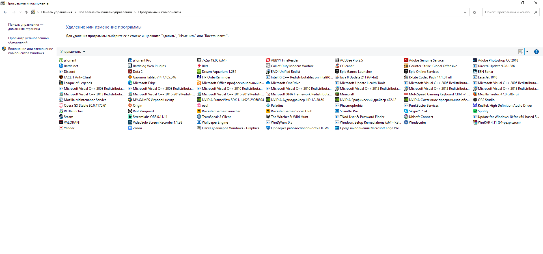Viewport: 543px width, 254px height.
Task: Change view with the layout button
Action: pos(521,52)
